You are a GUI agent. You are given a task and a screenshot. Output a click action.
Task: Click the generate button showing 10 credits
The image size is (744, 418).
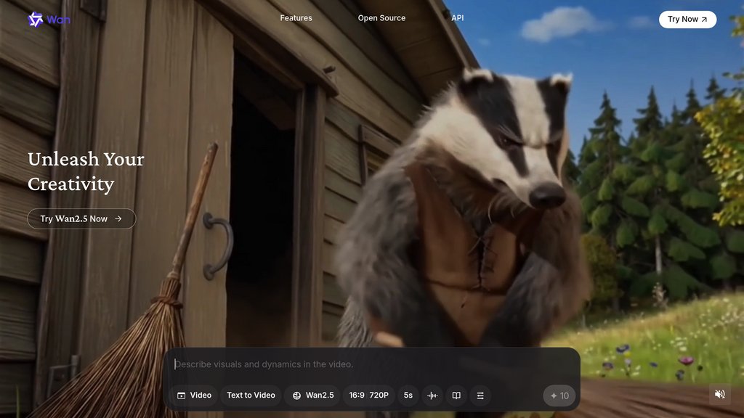click(559, 396)
